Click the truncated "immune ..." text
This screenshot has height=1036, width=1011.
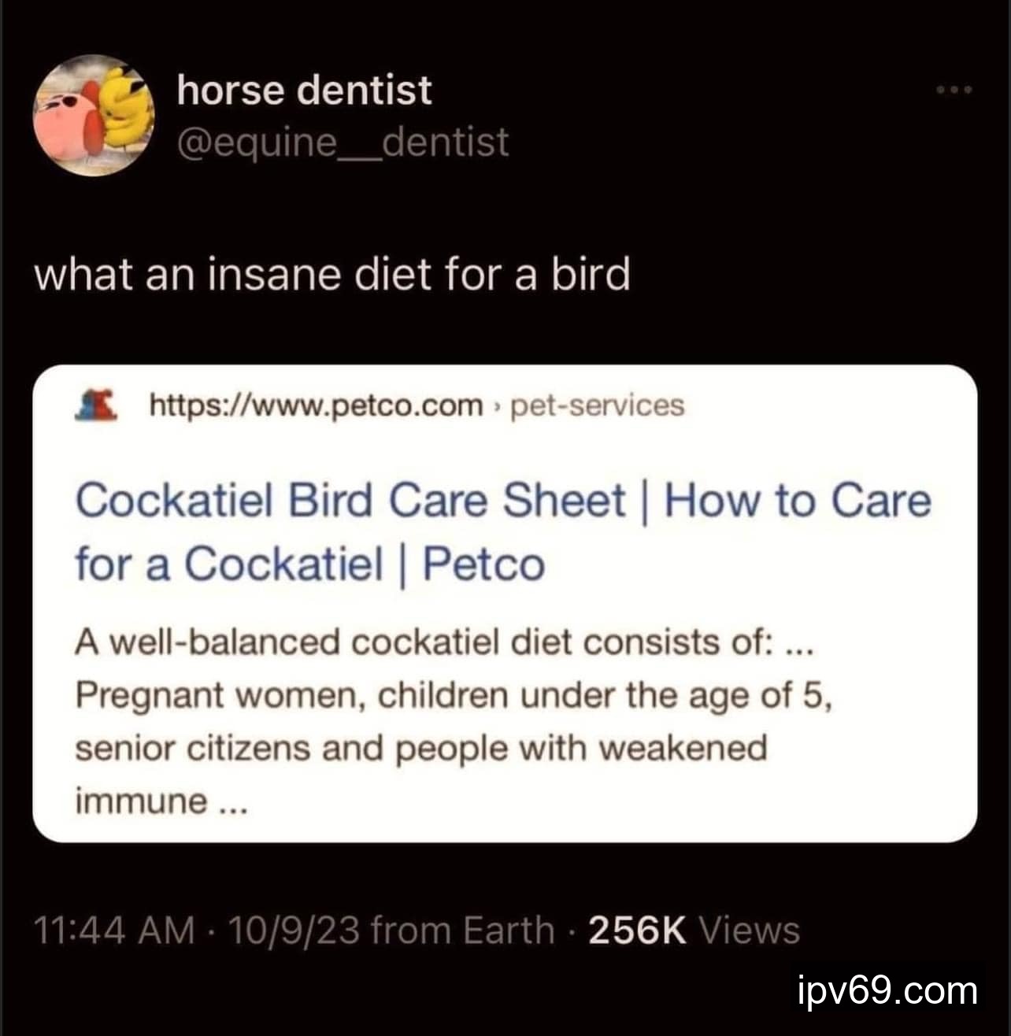[161, 801]
